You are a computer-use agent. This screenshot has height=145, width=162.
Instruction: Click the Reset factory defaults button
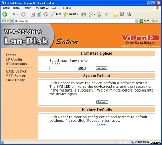[102, 124]
